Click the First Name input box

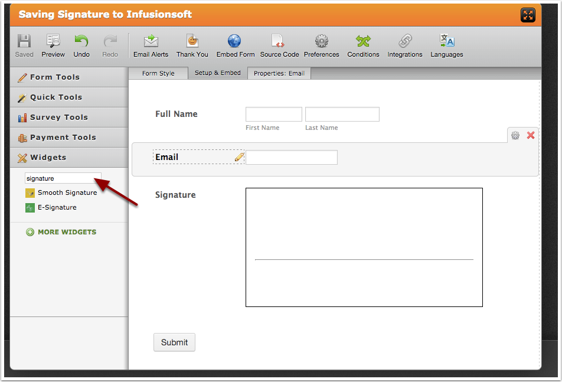point(274,115)
